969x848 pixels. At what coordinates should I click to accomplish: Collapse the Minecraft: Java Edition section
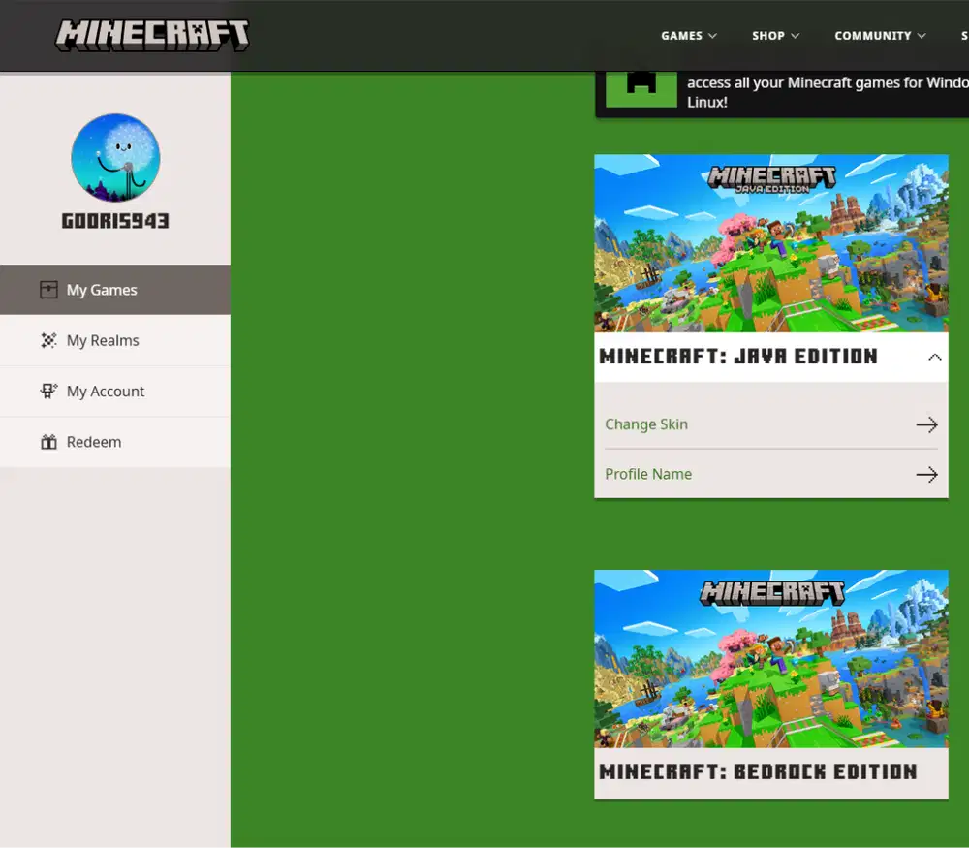click(934, 357)
